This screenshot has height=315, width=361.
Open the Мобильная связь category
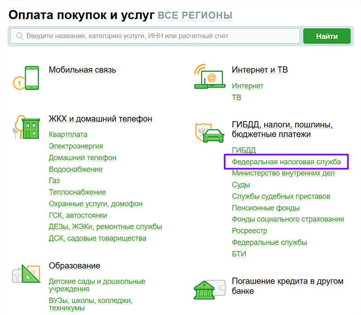point(83,70)
